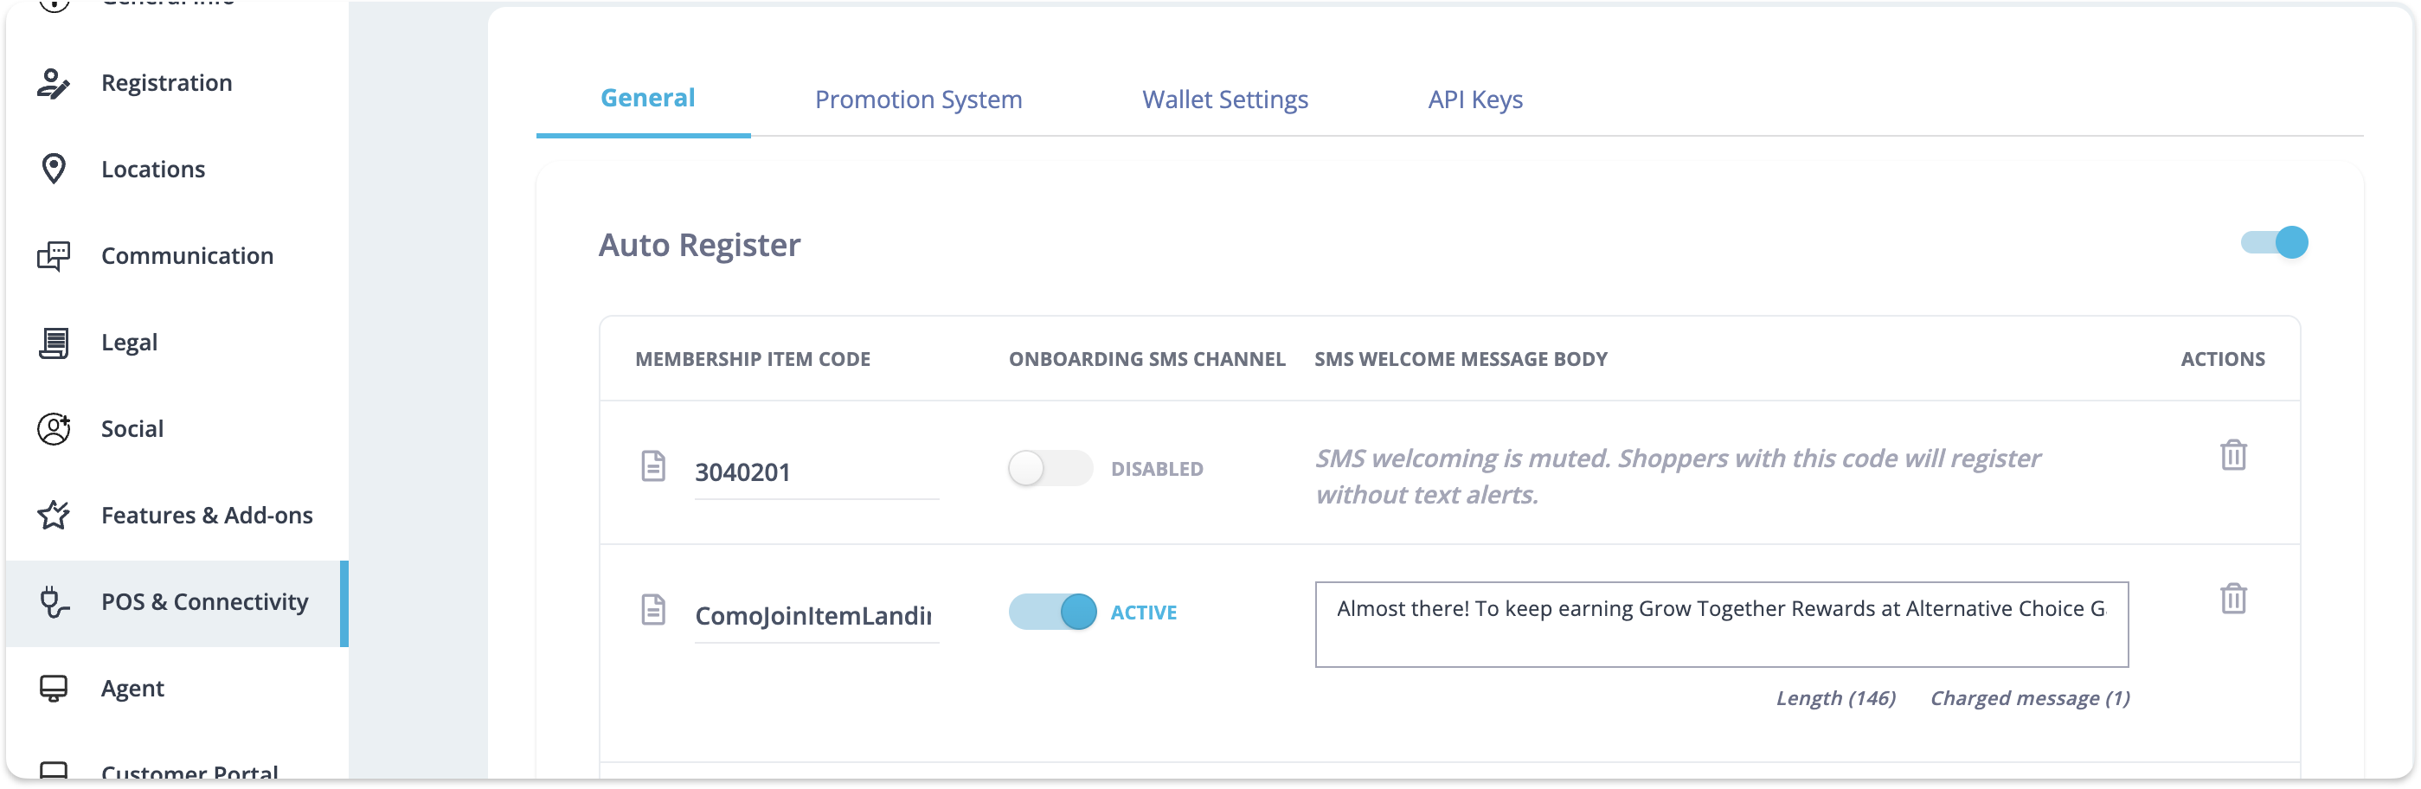Screen dimensions: 2421x789
Task: Open the Communication section
Action: (177, 255)
